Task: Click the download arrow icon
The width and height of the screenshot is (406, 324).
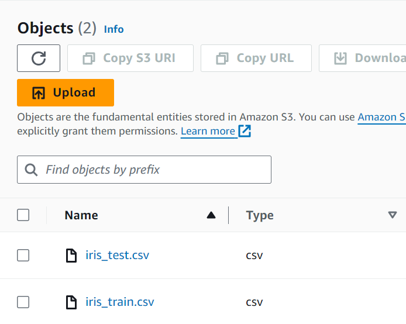Action: pyautogui.click(x=340, y=58)
